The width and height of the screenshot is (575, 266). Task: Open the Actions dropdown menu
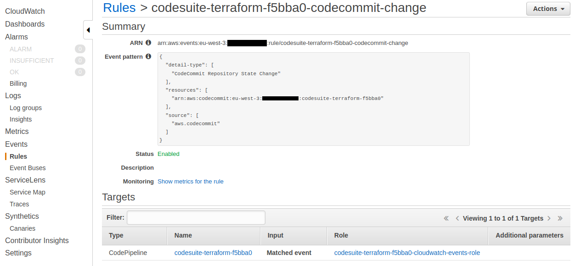click(x=548, y=9)
